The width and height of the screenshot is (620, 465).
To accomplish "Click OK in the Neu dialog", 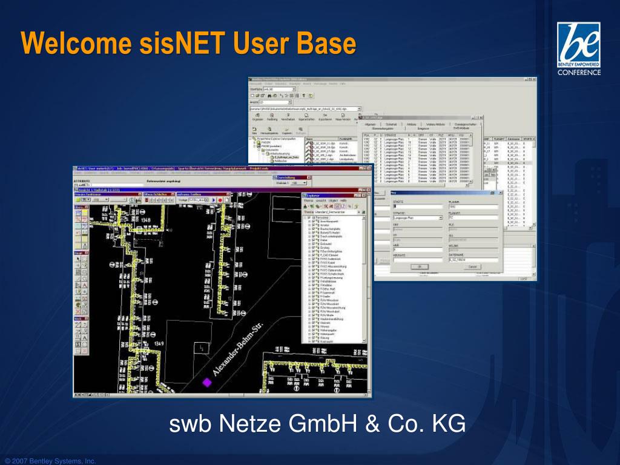I will [x=420, y=267].
